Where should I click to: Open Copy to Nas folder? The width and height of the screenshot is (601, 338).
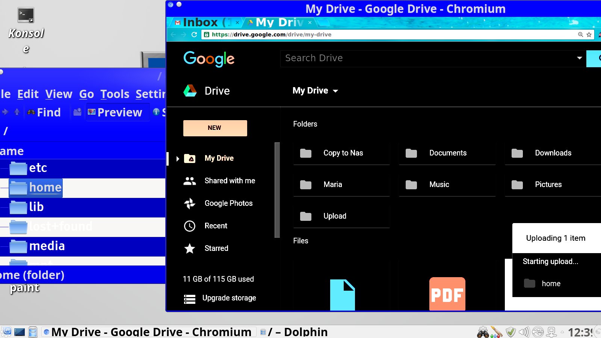coord(341,153)
